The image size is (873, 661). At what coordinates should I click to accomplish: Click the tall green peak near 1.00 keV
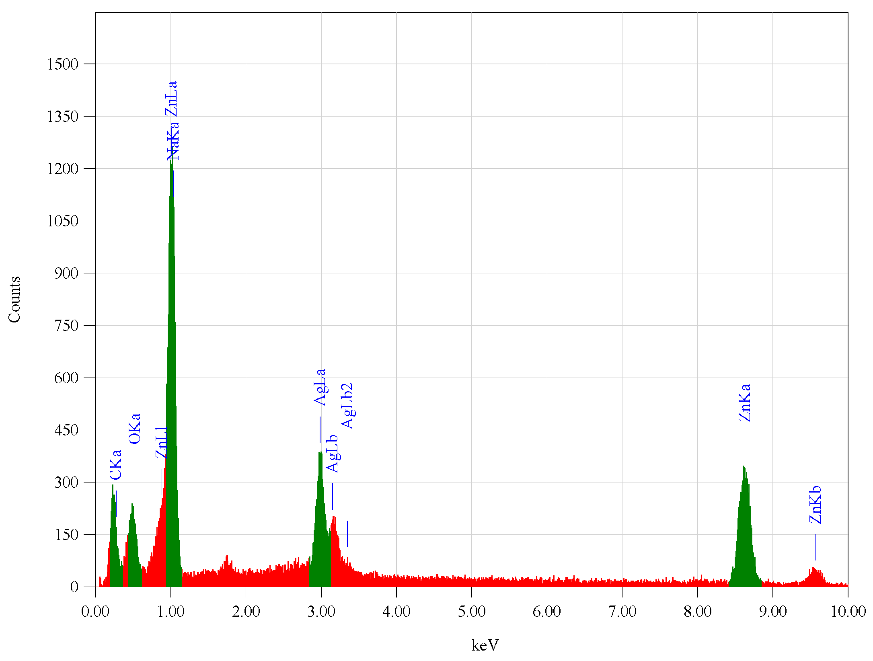[172, 362]
